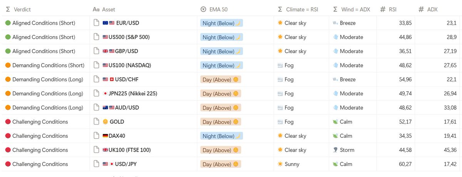This screenshot has width=462, height=177.
Task: Open the page icon beside US100 (NASDAQ)
Action: (97, 65)
